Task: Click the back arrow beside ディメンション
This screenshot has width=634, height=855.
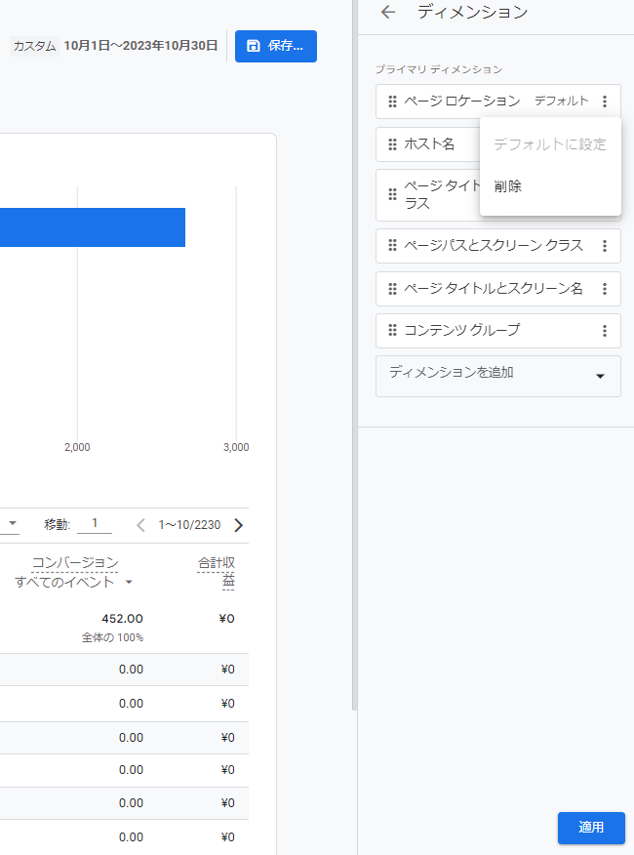Action: [x=388, y=13]
